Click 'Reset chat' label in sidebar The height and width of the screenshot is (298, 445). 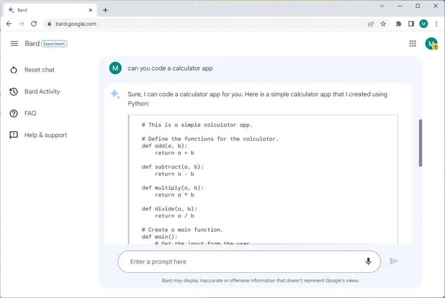(39, 70)
